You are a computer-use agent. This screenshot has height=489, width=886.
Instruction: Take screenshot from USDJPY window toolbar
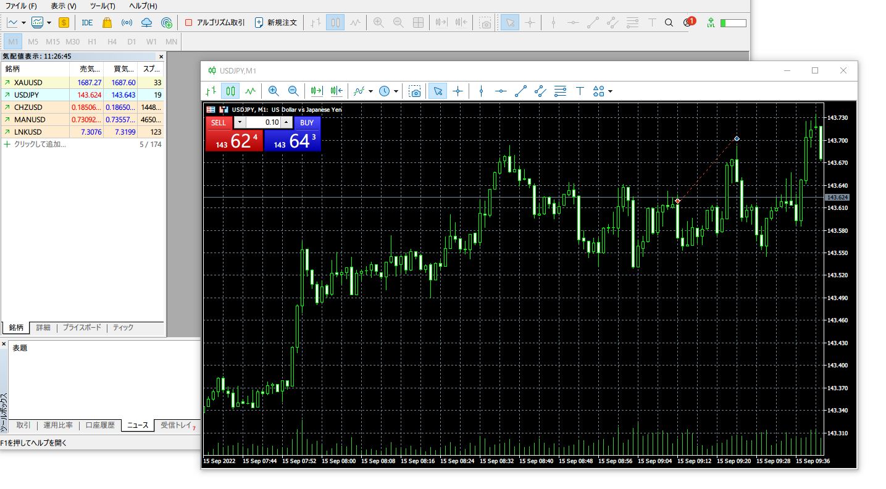415,91
